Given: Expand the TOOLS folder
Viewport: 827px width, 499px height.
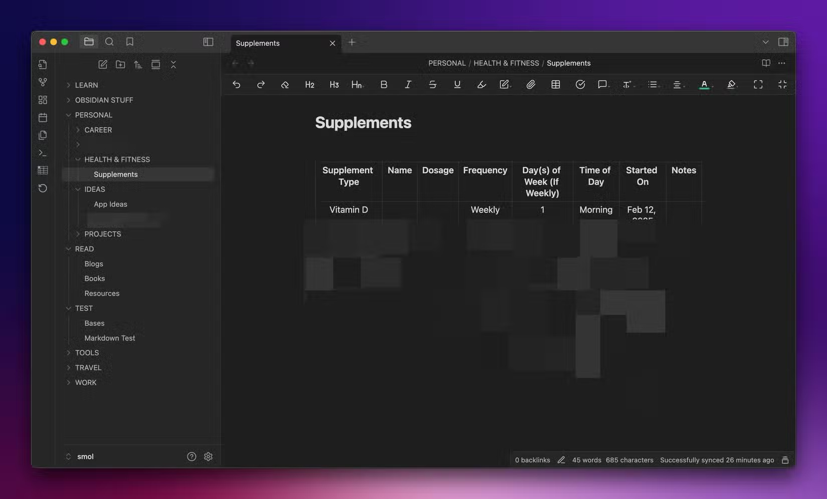Looking at the screenshot, I should point(69,352).
